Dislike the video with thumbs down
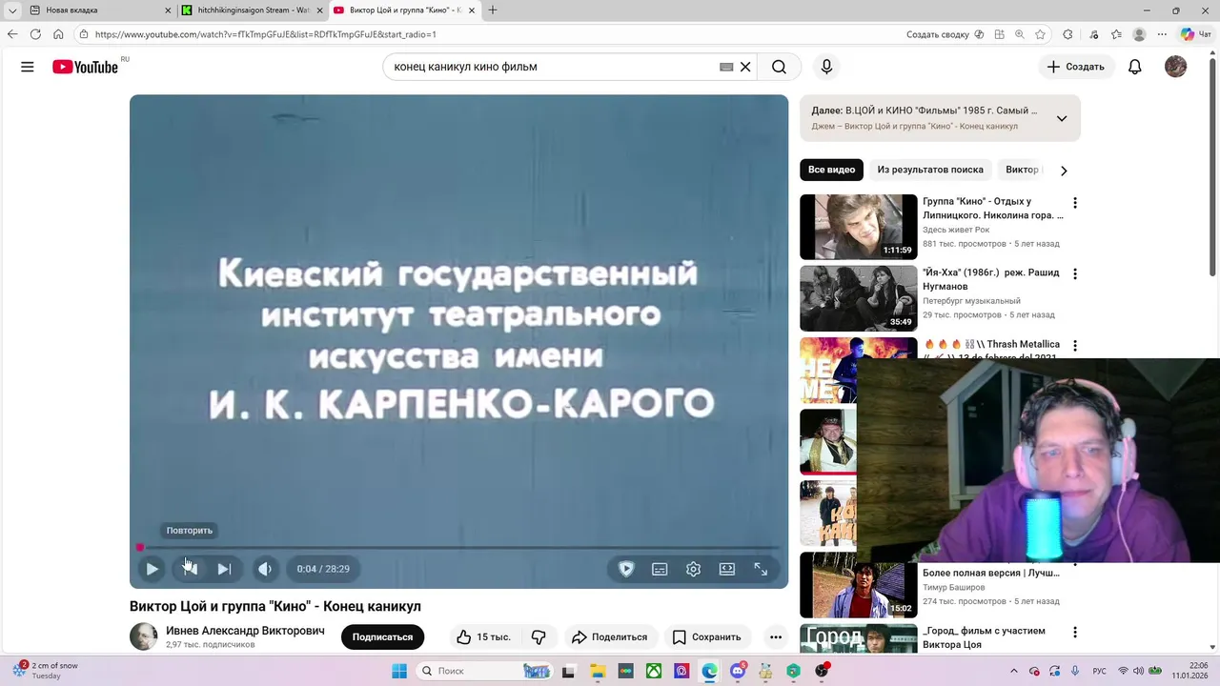Viewport: 1220px width, 686px height. [539, 637]
